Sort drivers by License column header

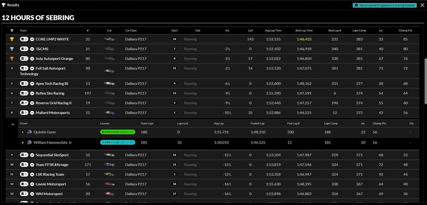[x=105, y=123]
